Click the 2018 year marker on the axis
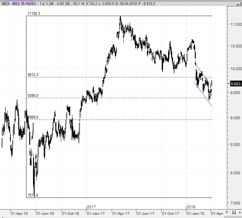This screenshot has width=242, height=218. [191, 207]
